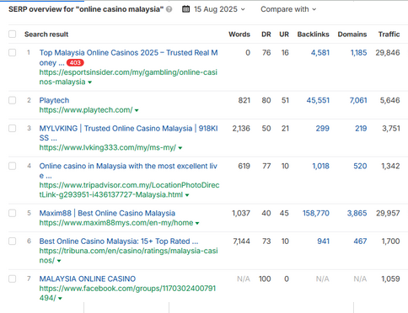Open the Online casino in Malaysia tripadvisor title
The width and height of the screenshot is (408, 313).
pyautogui.click(x=128, y=171)
